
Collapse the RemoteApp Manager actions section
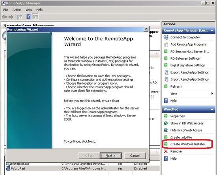(x=212, y=30)
